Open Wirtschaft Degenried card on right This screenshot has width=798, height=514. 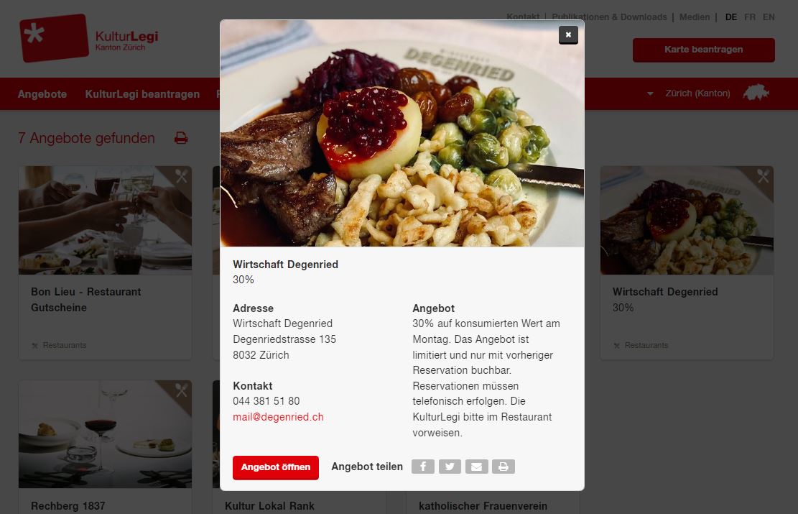(687, 262)
